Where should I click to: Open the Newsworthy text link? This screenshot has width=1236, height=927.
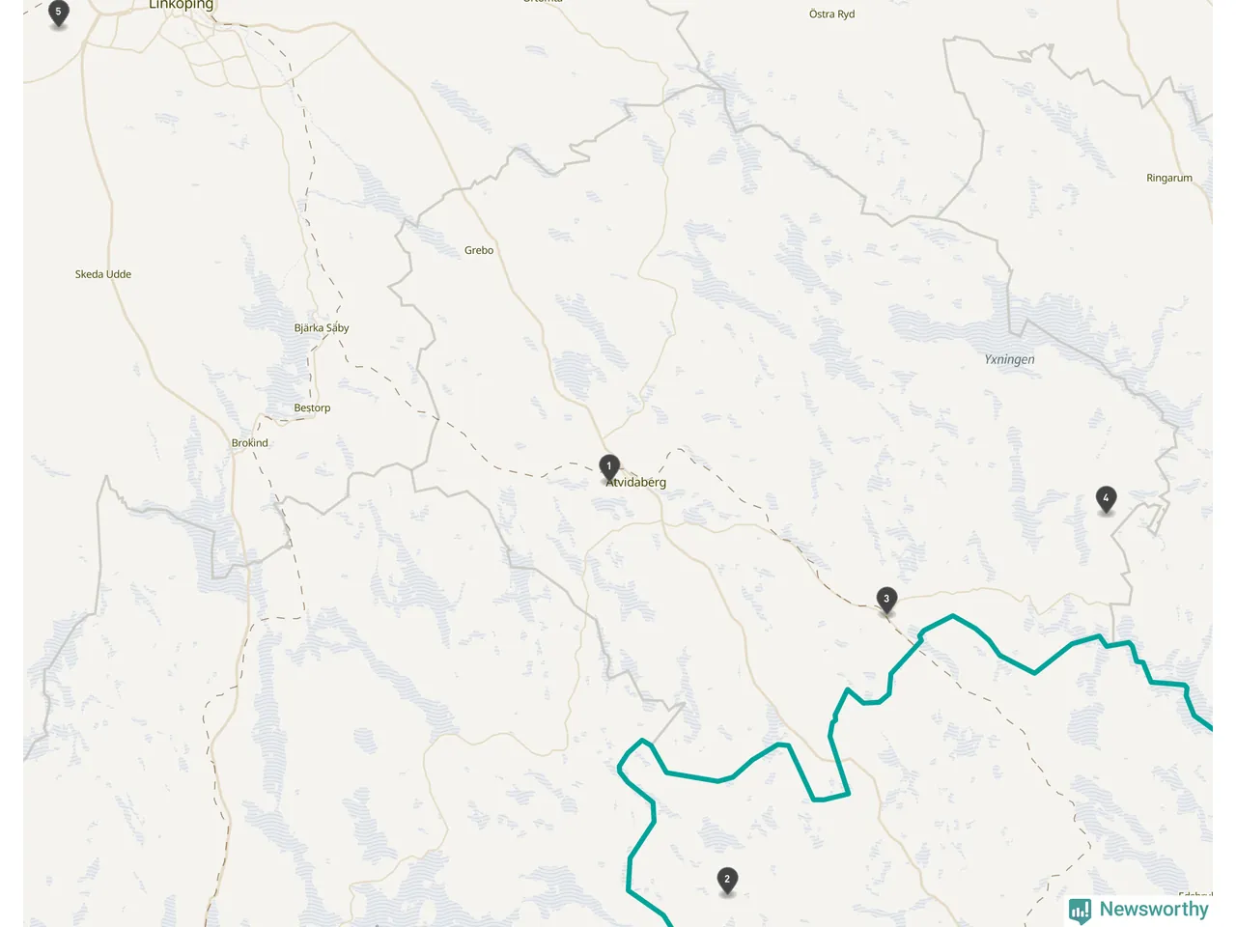tap(1154, 910)
